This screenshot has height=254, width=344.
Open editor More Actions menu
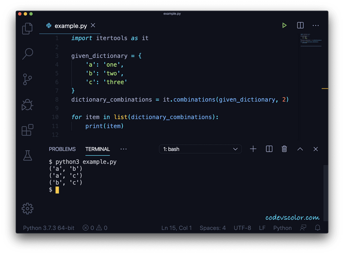click(316, 25)
